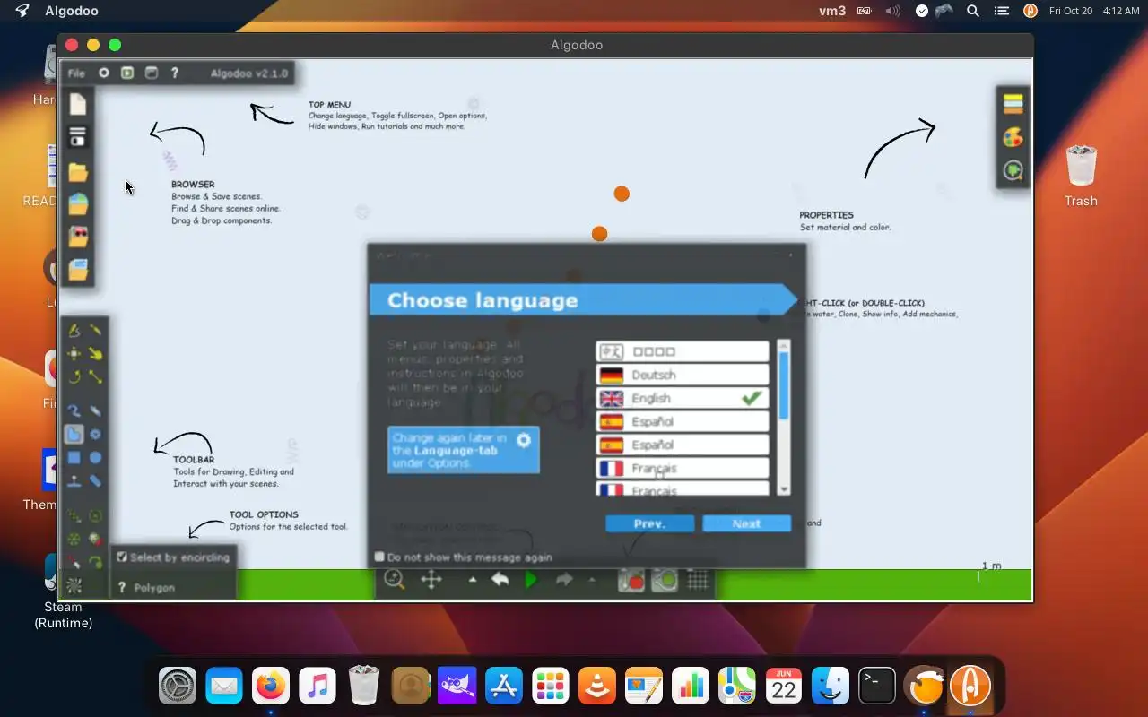Open the landscape scenes folder

coord(78,204)
